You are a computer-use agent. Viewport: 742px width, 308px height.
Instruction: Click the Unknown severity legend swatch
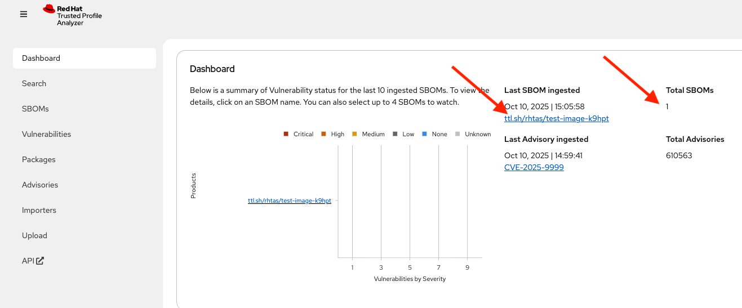(457, 134)
